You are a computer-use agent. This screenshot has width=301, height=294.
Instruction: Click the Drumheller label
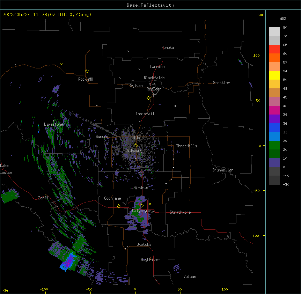coord(223,170)
